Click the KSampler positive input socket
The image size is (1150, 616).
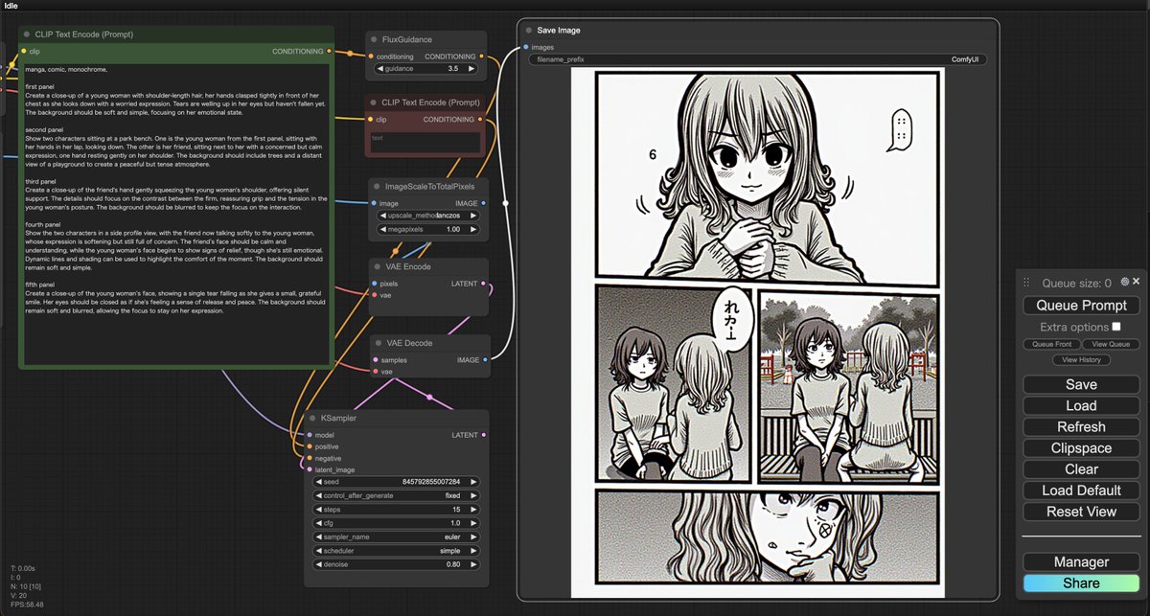[x=309, y=446]
